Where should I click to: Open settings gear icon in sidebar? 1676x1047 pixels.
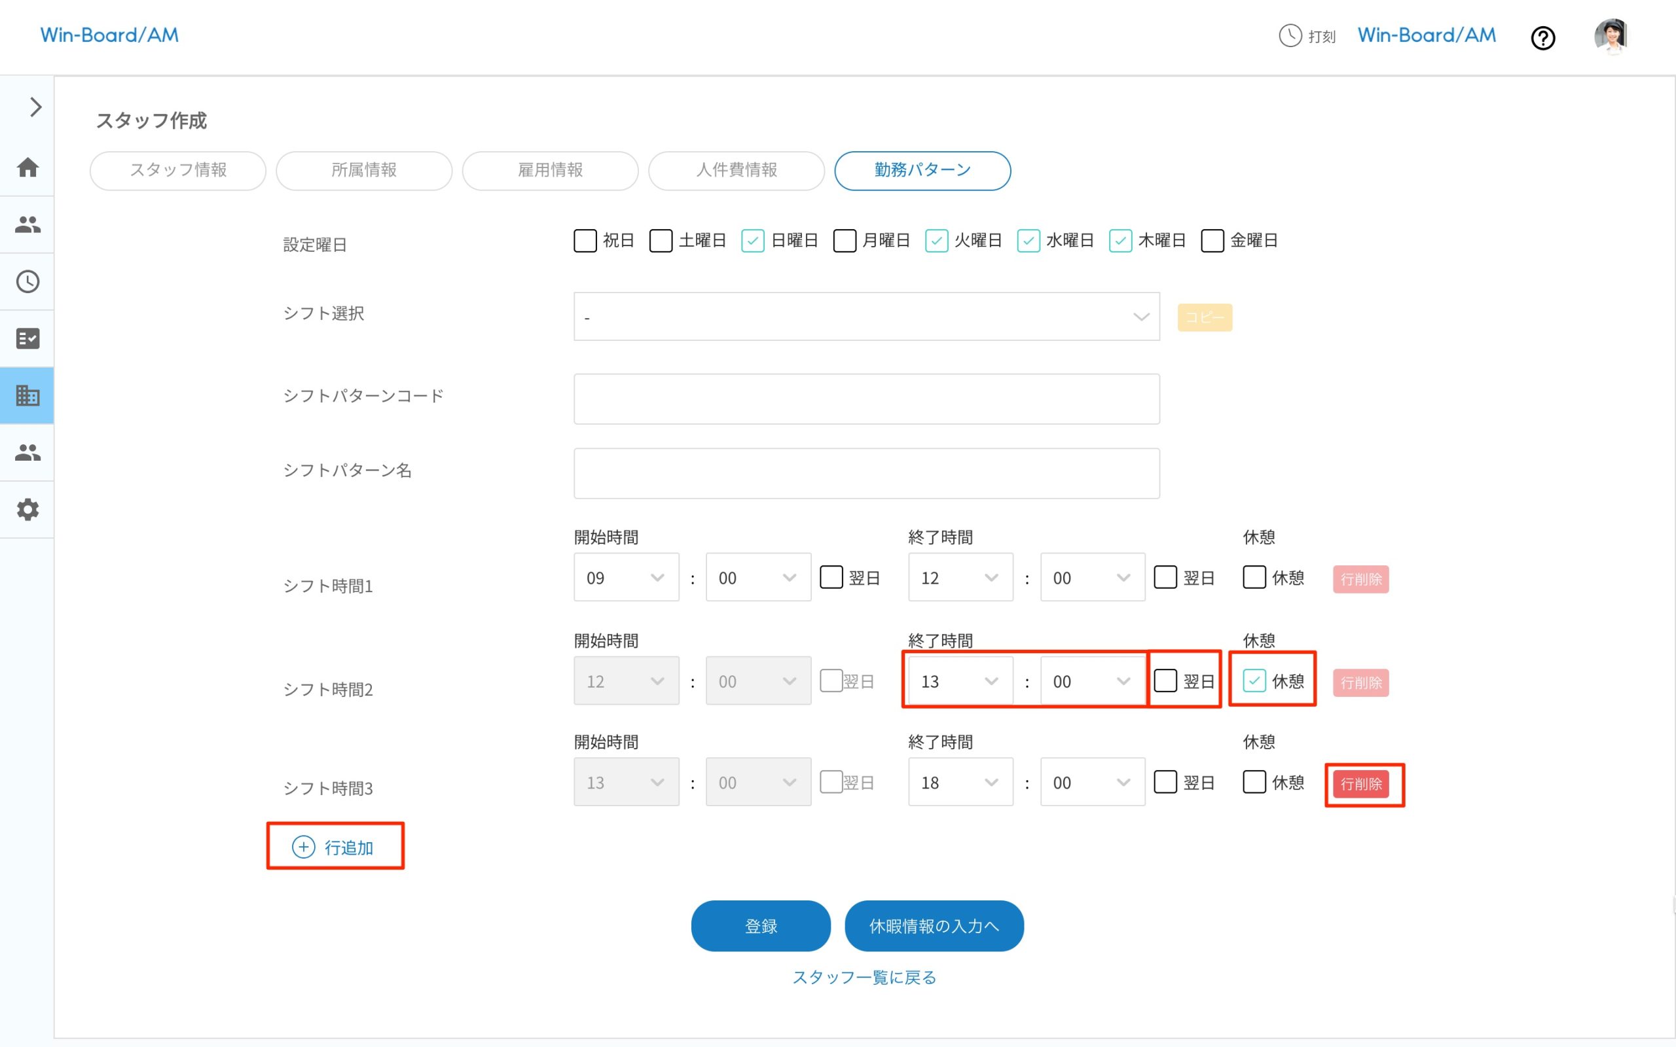click(x=27, y=510)
